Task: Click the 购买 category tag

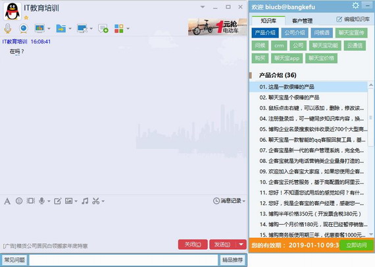Action: click(260, 58)
